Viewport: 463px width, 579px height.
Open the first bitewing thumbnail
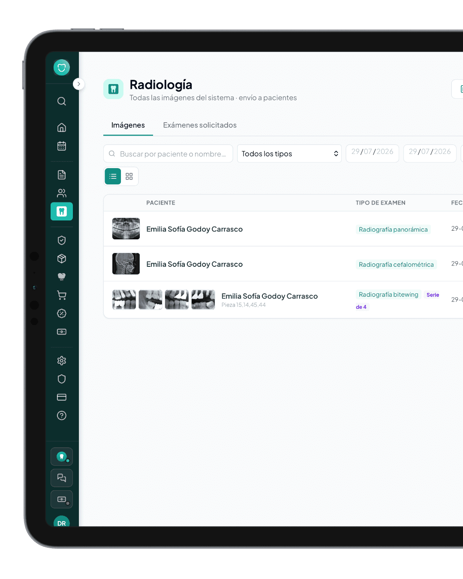pyautogui.click(x=124, y=299)
